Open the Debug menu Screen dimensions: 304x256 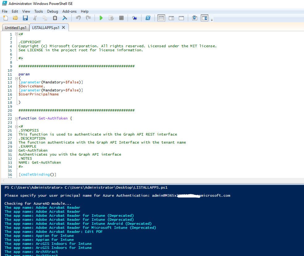pyautogui.click(x=53, y=11)
